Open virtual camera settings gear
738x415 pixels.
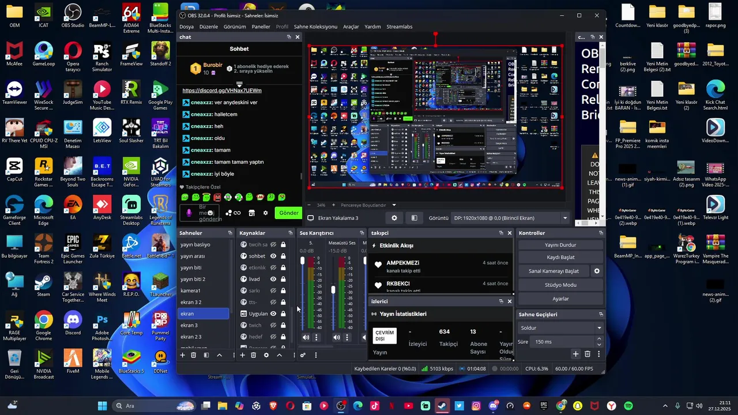[597, 271]
